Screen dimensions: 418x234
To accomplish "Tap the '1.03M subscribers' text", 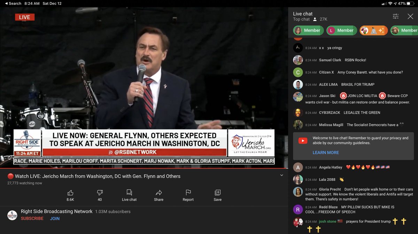I will coord(113,211).
